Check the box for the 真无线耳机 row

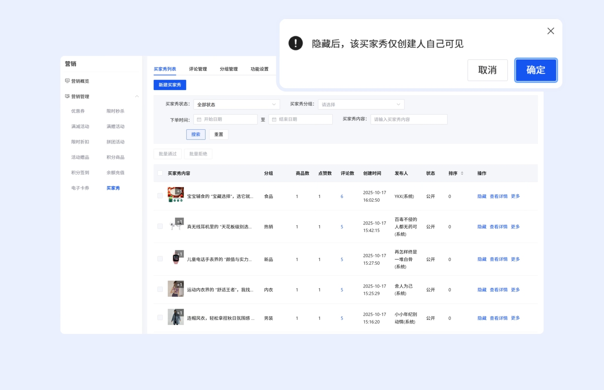[160, 226]
